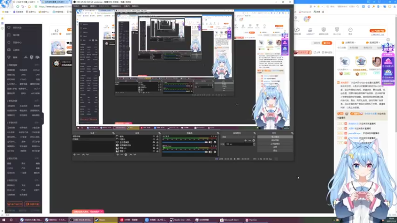Remove scene transition with minus icon
This screenshot has height=223, width=397.
pyautogui.click(x=250, y=140)
